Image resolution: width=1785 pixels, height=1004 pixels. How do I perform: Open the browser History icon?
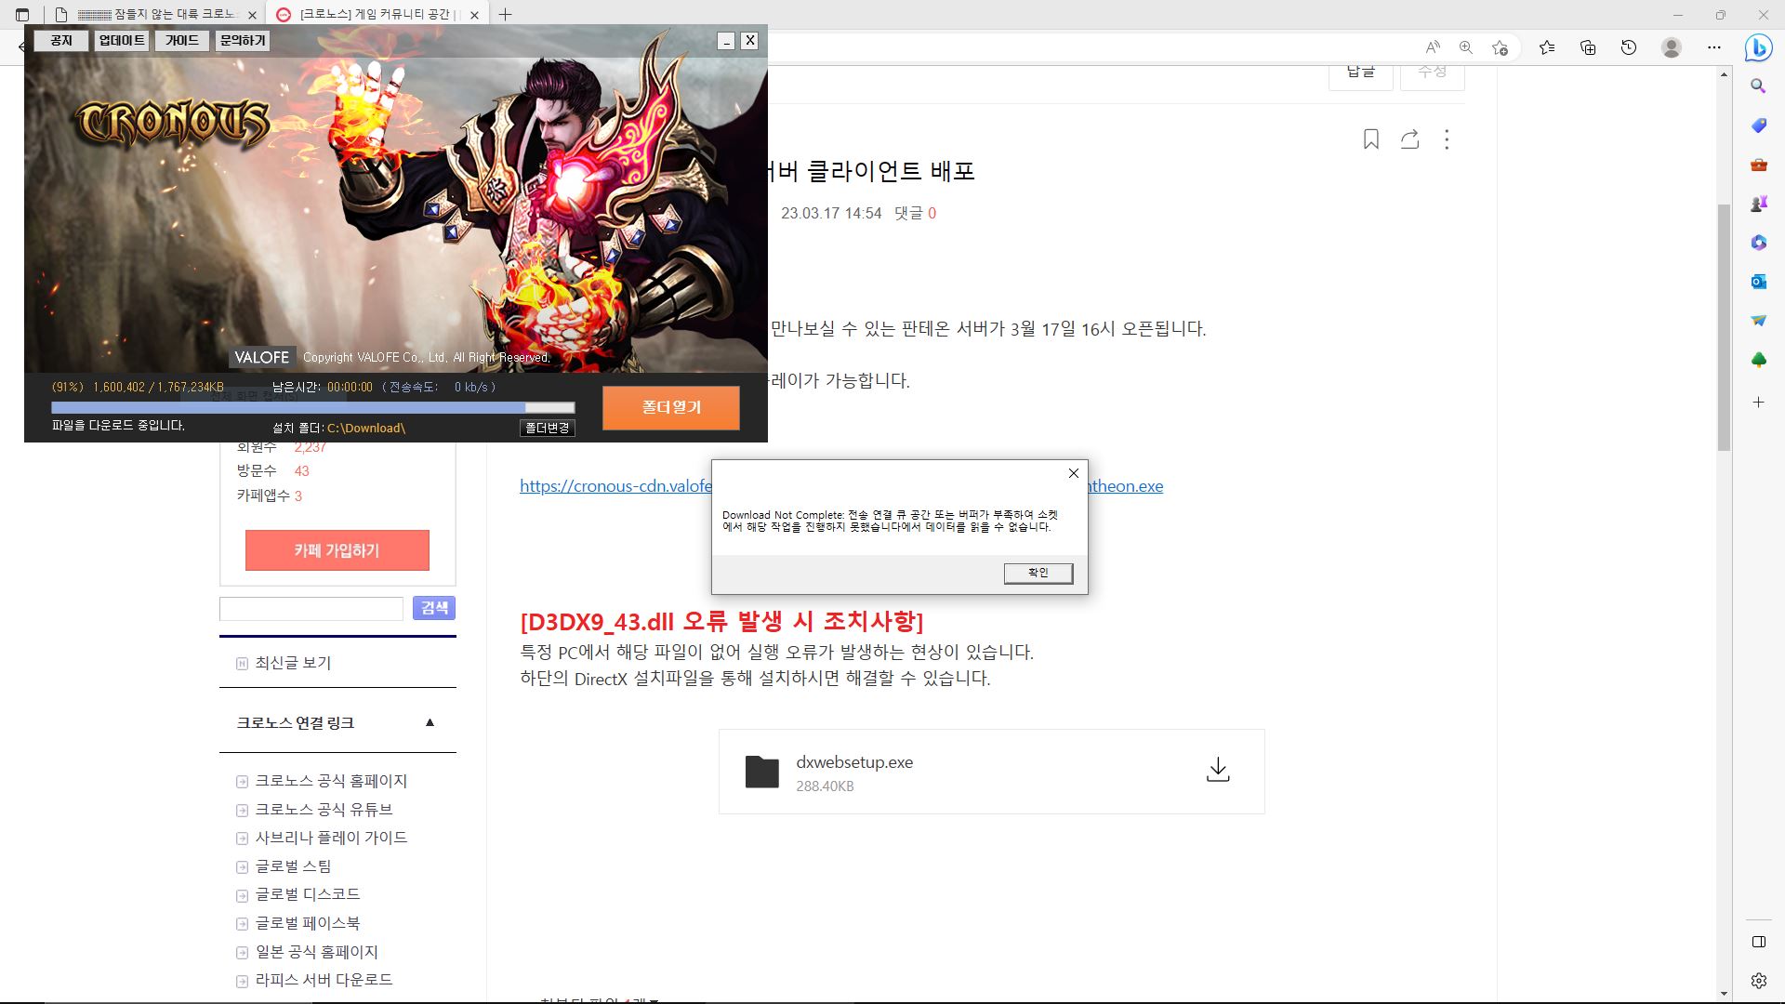point(1629,47)
